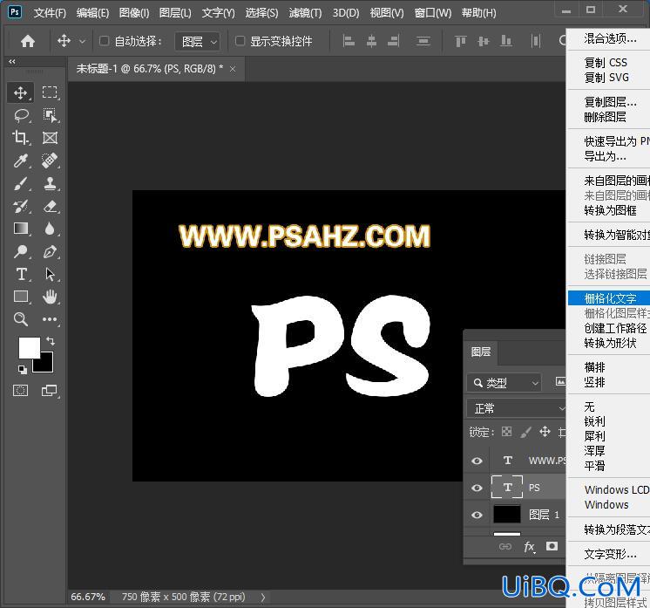Hide the WWW.PS text layer

pyautogui.click(x=477, y=461)
